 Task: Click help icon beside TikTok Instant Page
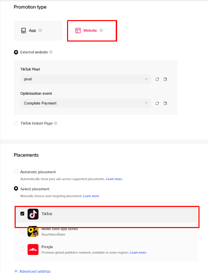(x=55, y=123)
